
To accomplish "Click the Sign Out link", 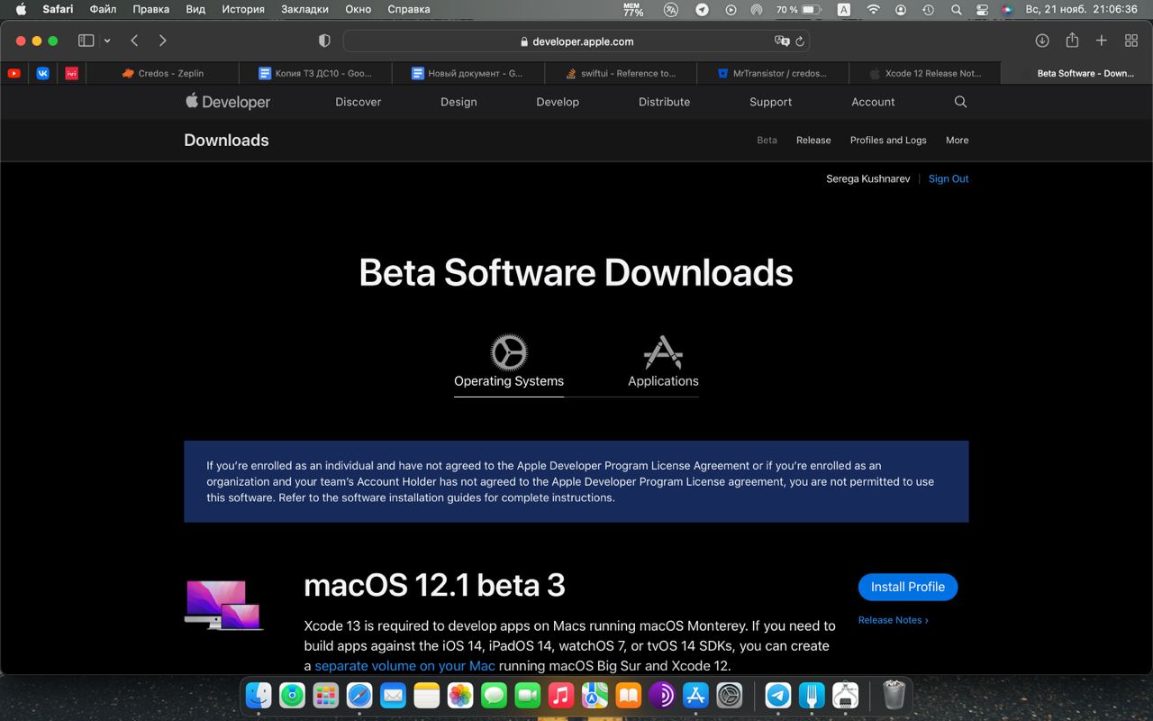I will [x=949, y=178].
